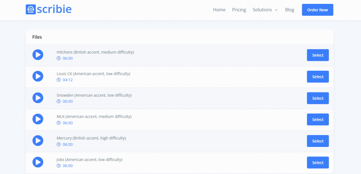Play the Hitchens audio file
The width and height of the screenshot is (361, 174).
38,55
